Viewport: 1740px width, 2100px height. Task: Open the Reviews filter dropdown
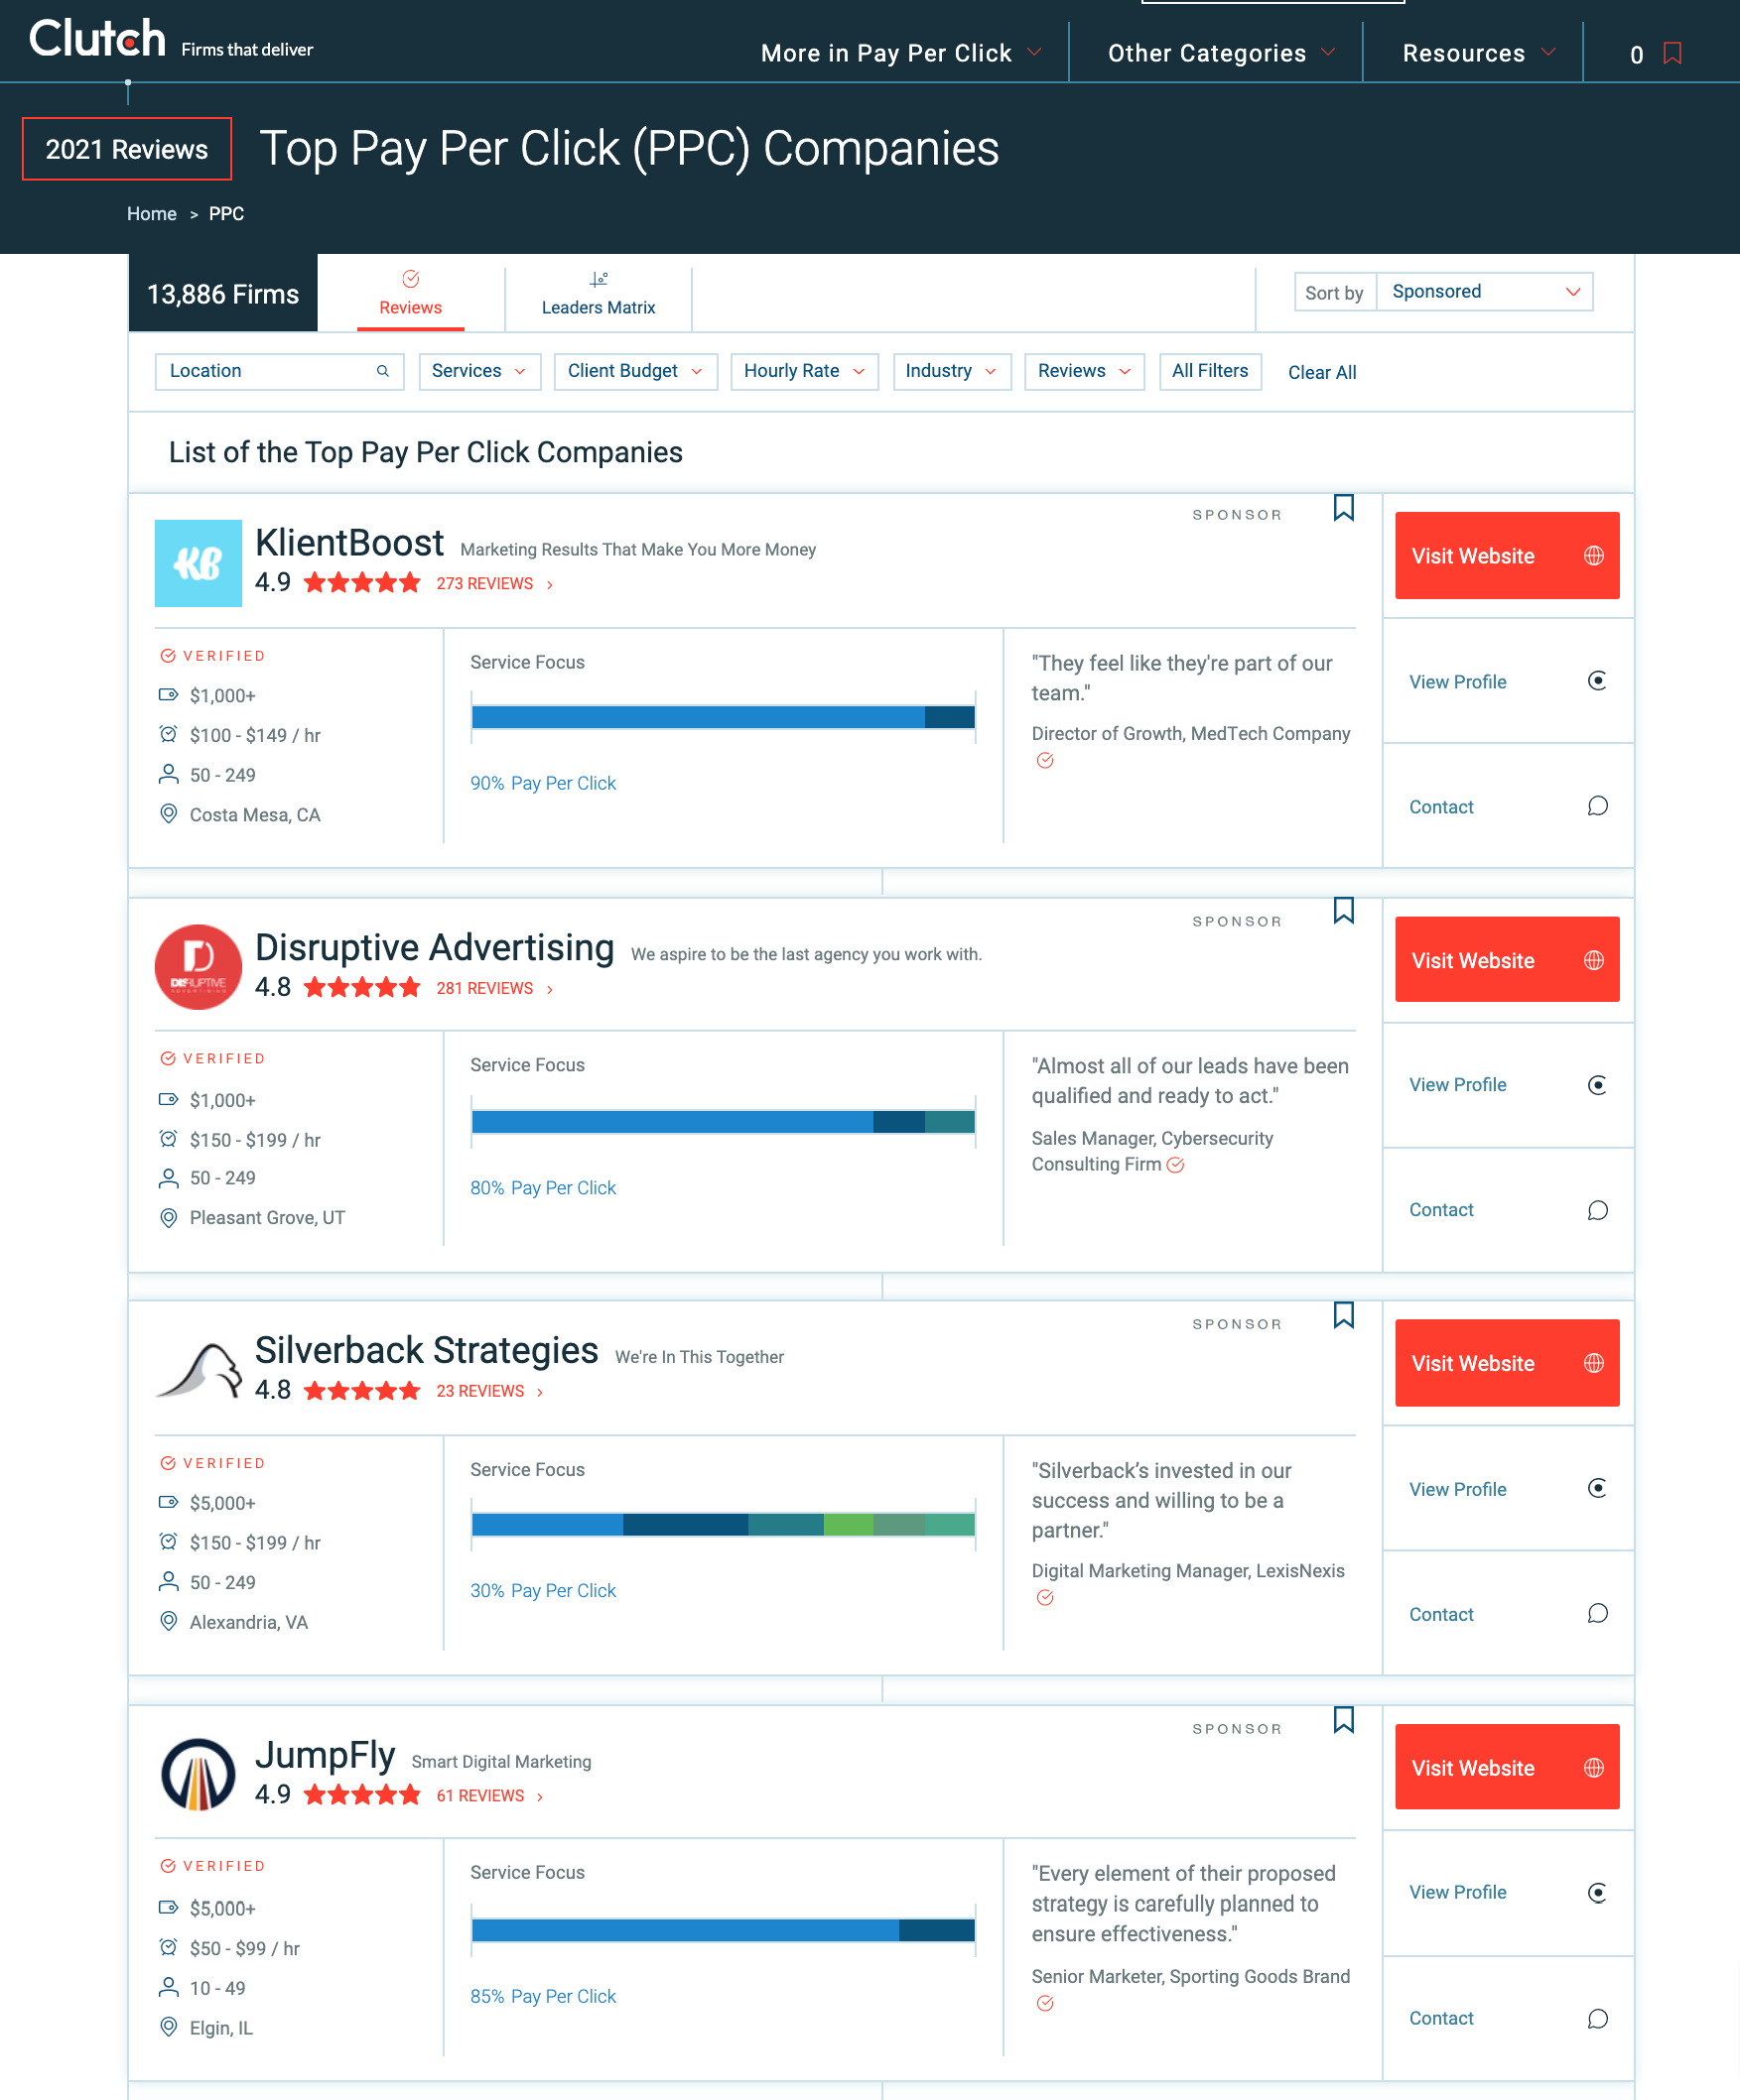pos(1085,371)
